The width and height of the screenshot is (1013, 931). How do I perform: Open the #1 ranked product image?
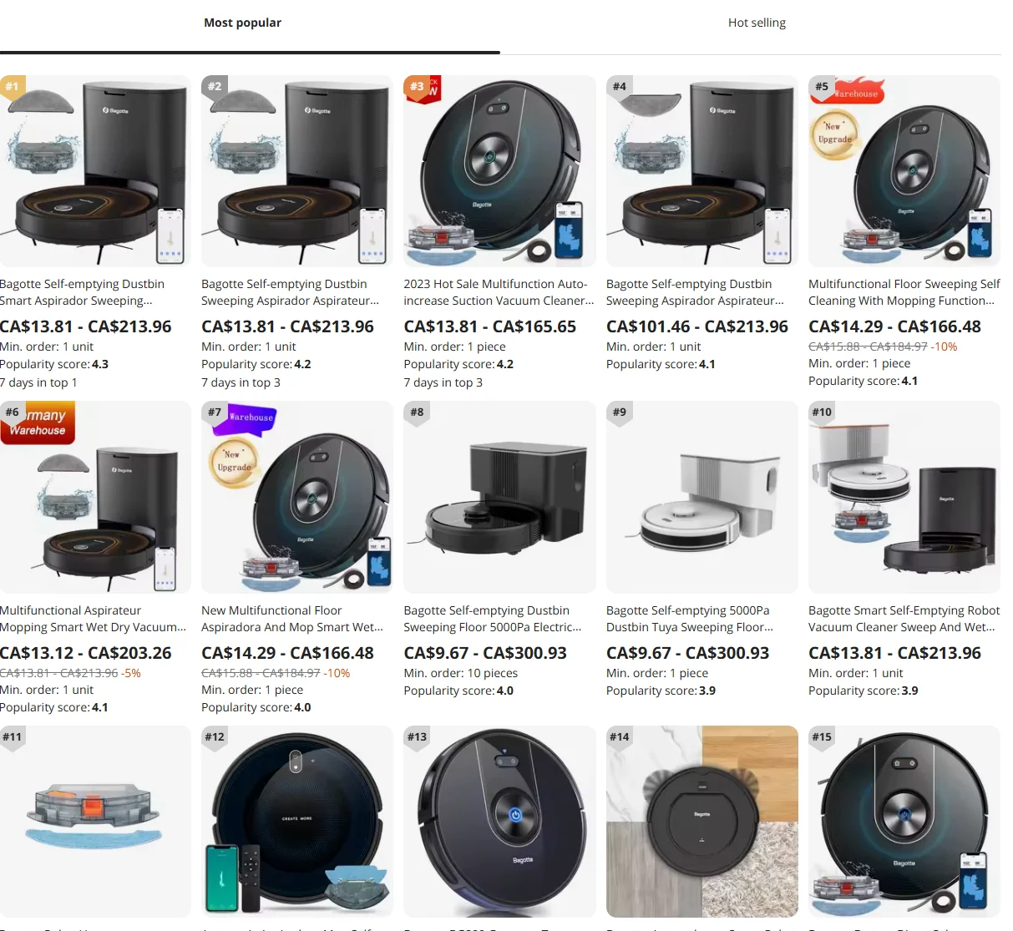click(x=95, y=171)
